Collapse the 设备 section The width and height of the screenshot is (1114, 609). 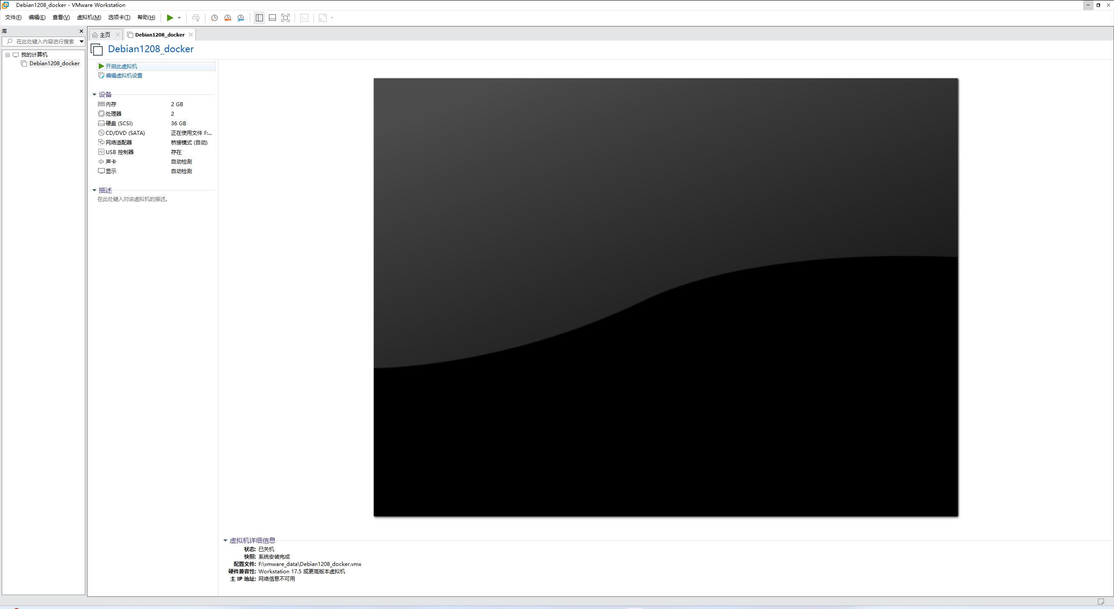94,94
